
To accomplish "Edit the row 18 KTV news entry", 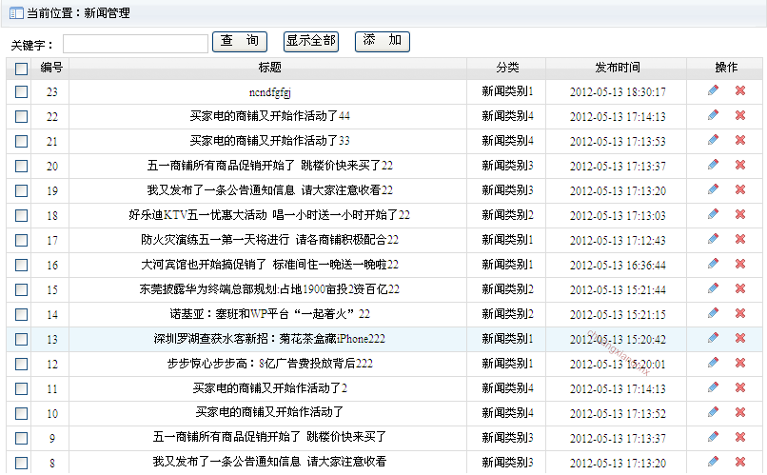I will pyautogui.click(x=713, y=214).
